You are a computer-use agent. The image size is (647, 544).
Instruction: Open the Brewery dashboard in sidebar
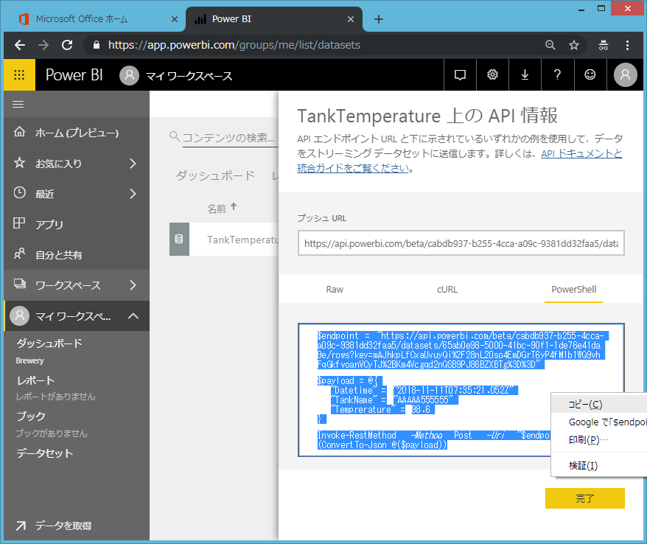(29, 360)
